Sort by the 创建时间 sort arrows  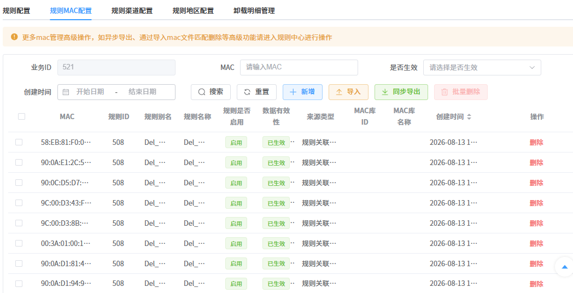point(469,117)
